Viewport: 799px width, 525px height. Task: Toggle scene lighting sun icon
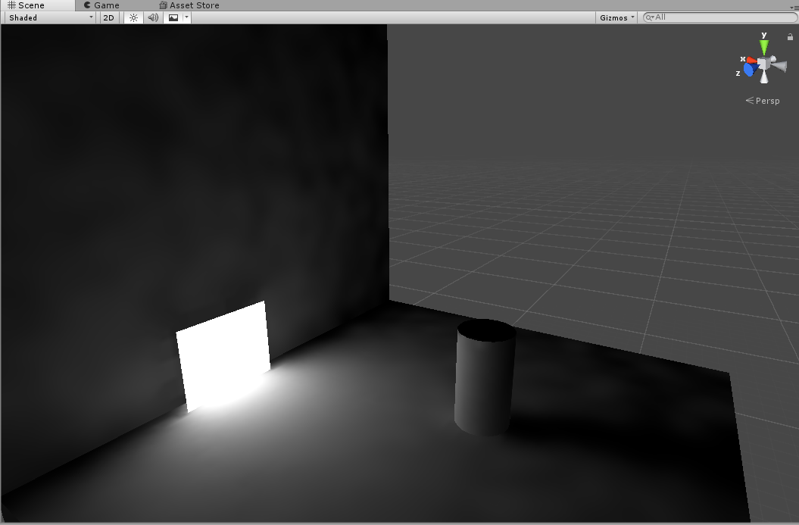click(x=133, y=17)
